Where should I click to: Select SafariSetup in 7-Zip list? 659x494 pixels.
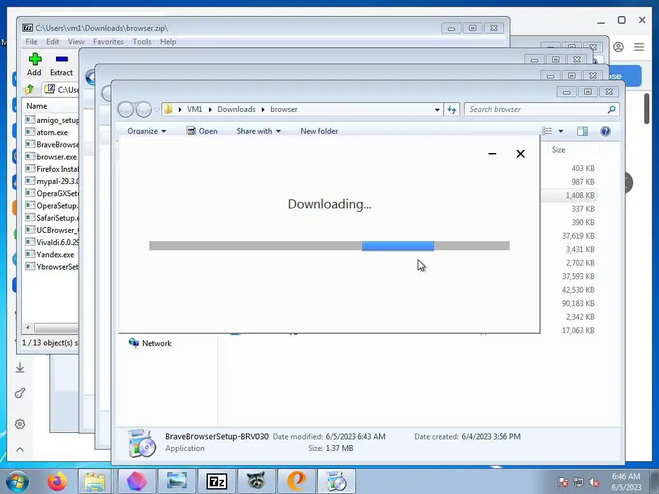tap(52, 217)
